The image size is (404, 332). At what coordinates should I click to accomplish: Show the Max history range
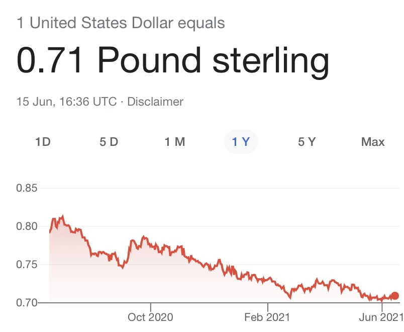point(373,142)
